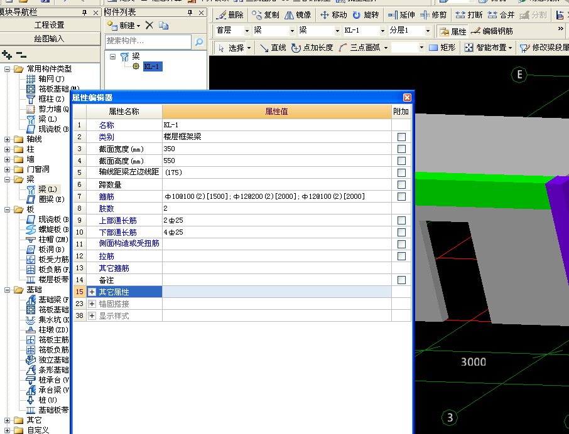
Task: Expand 显示样式 row in property editor
Action: [x=92, y=316]
